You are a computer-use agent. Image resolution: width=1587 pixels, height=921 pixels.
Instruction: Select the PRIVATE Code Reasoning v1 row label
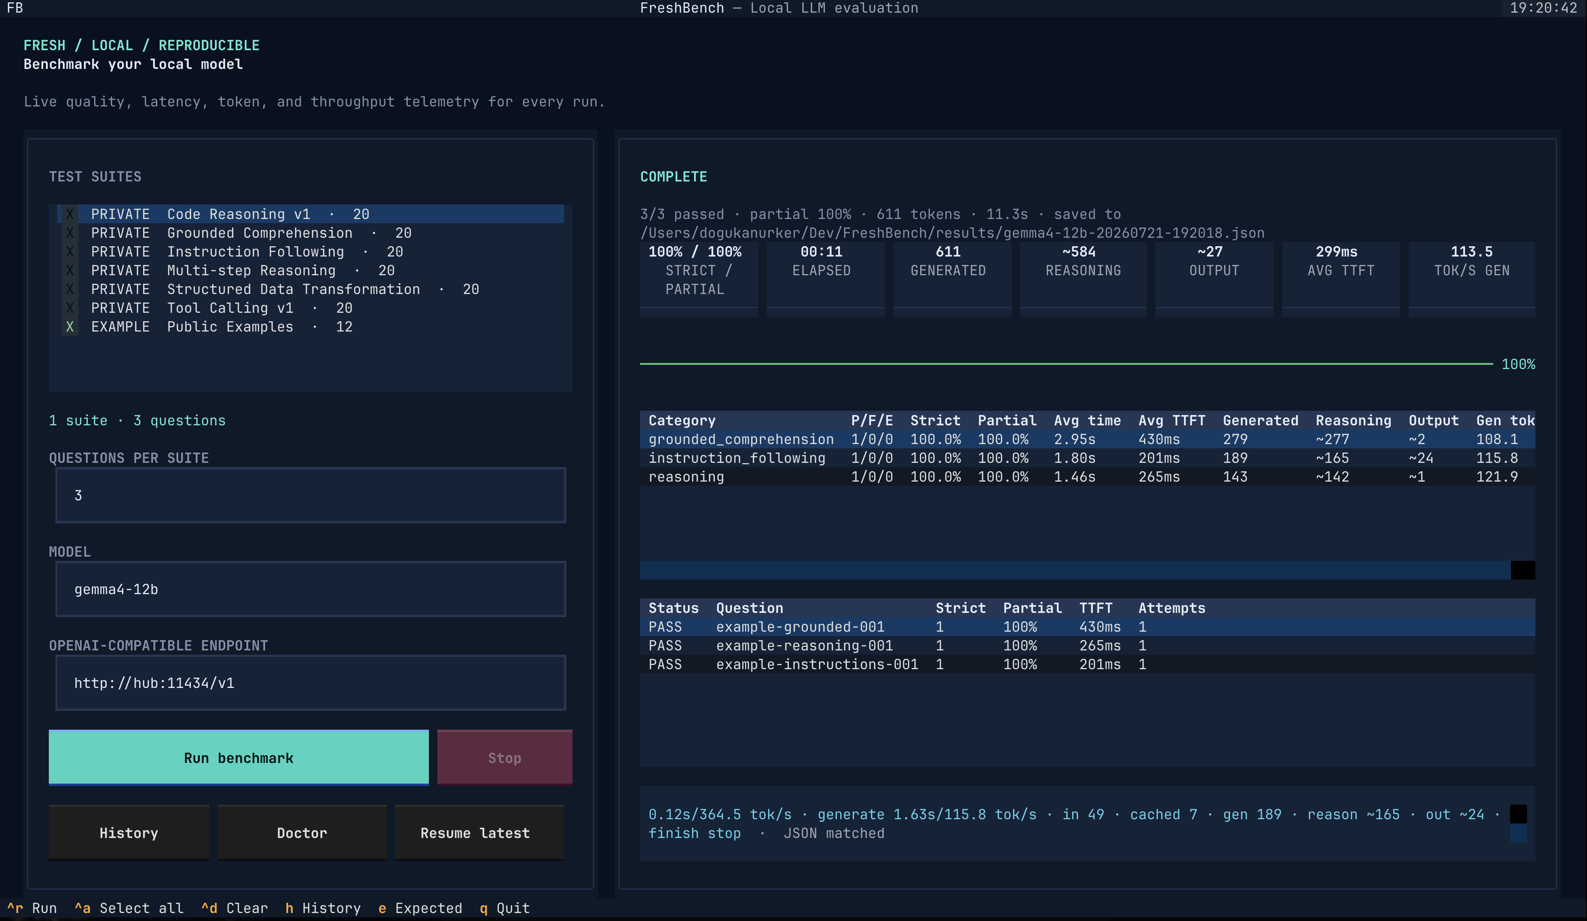tap(230, 214)
